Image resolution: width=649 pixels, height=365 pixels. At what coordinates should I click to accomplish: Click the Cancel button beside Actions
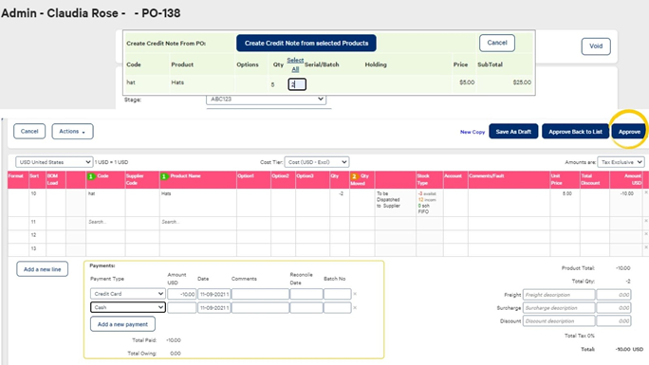(29, 132)
